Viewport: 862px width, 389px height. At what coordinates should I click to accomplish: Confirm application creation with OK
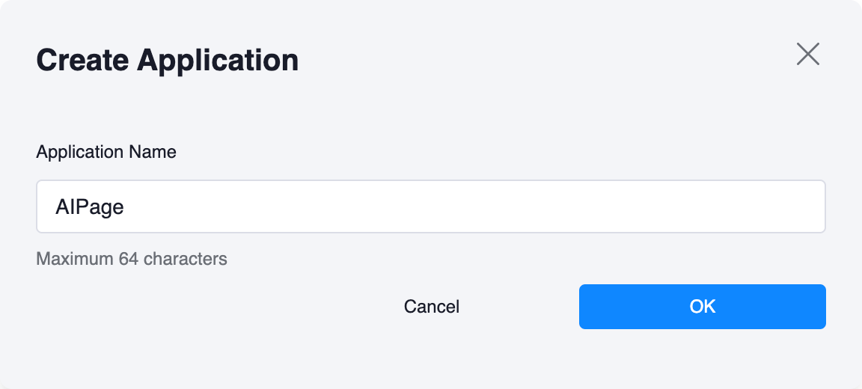[702, 307]
